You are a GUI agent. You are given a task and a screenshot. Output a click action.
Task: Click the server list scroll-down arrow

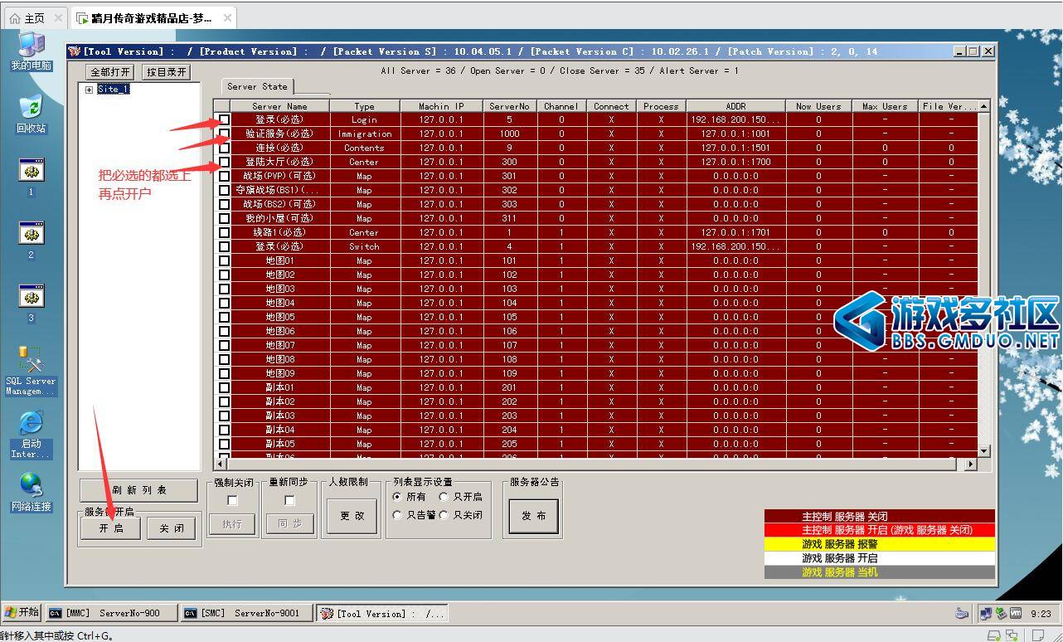984,451
